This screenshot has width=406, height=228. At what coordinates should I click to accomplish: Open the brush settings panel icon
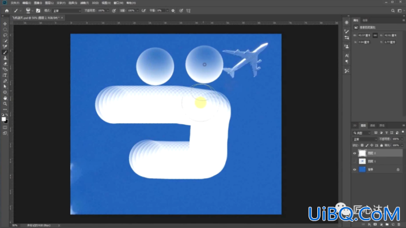(x=38, y=10)
